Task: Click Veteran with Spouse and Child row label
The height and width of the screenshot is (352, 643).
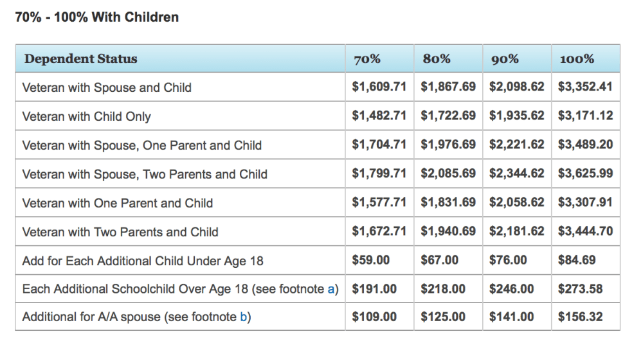Action: [x=107, y=87]
